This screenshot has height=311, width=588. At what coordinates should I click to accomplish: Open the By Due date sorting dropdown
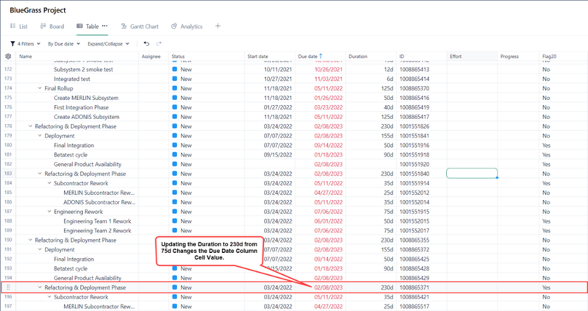(64, 44)
